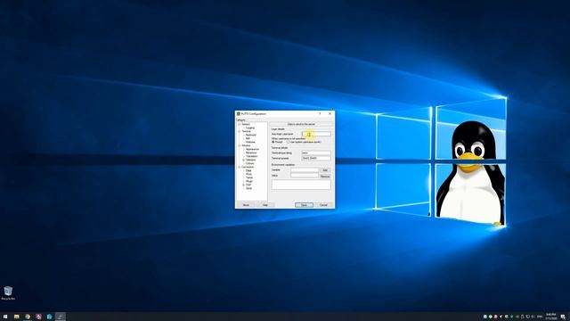Select Logging in the category tree
Screen dimensions: 570x321
250,128
